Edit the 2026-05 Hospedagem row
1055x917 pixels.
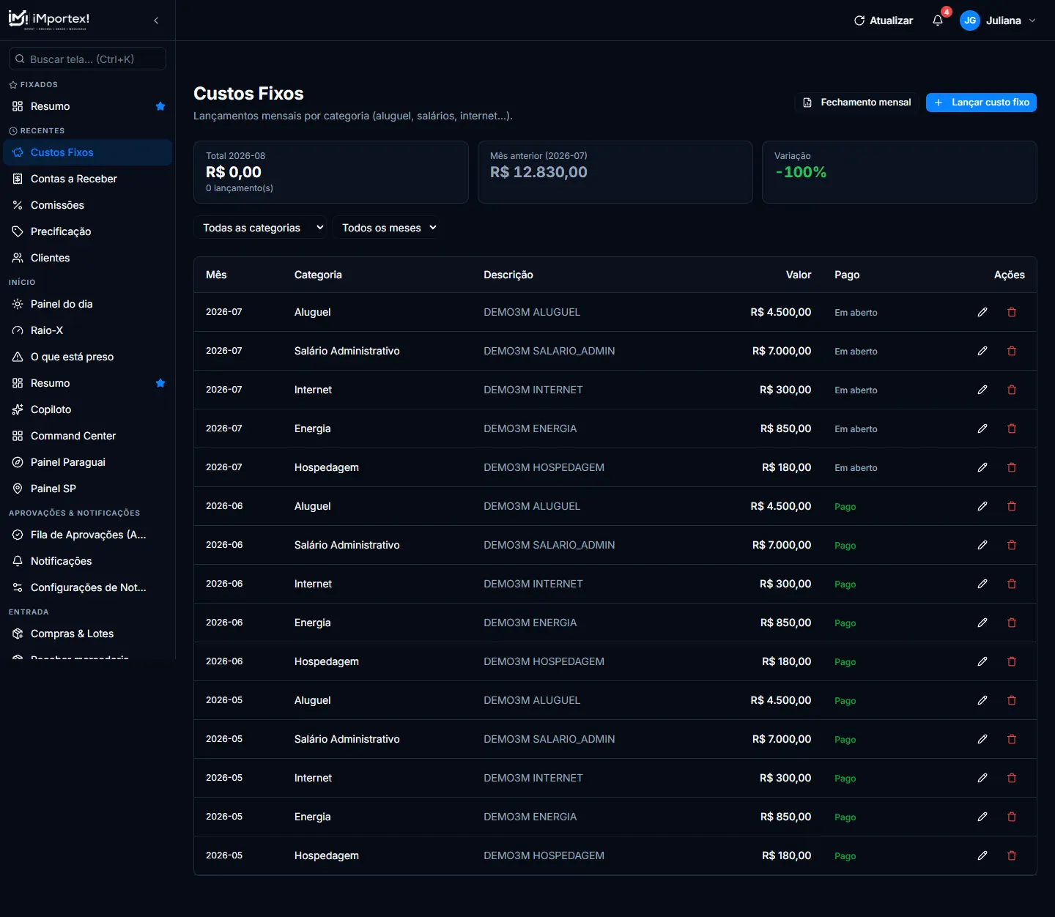coord(982,855)
